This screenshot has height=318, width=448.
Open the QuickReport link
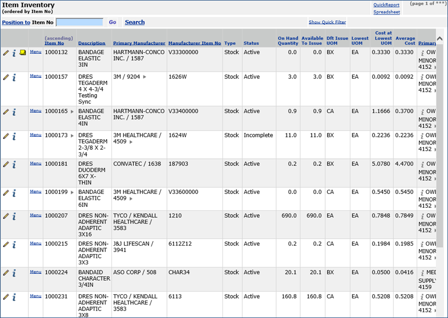coord(386,5)
